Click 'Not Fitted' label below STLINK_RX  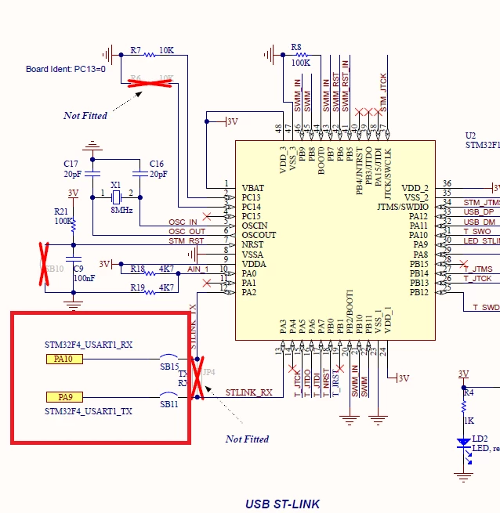pyautogui.click(x=247, y=439)
